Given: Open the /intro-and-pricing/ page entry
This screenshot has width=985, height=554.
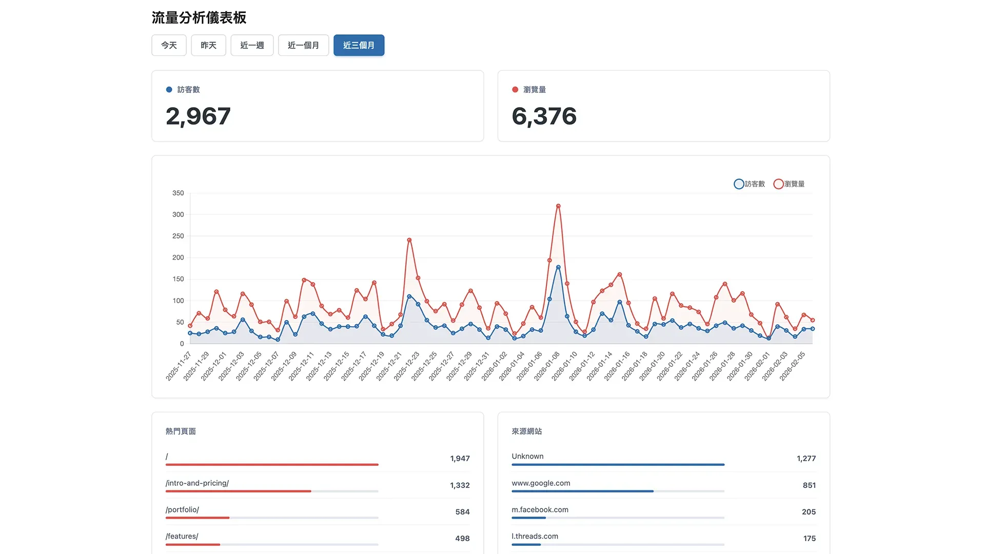Looking at the screenshot, I should click(x=197, y=483).
